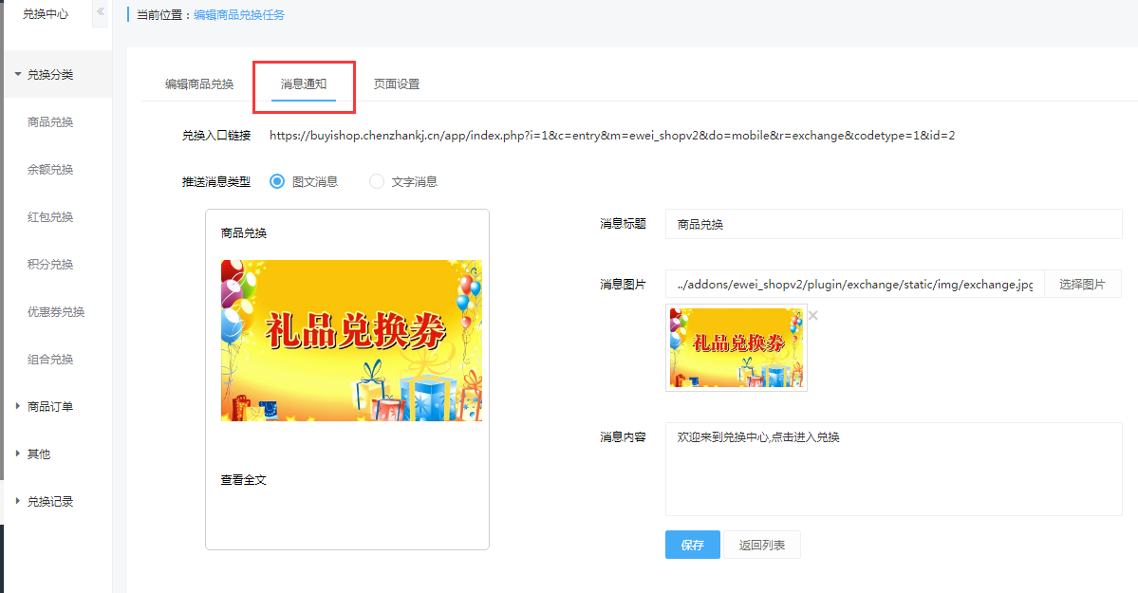Select the 文字消息 radio option
The height and width of the screenshot is (593, 1138).
point(376,181)
